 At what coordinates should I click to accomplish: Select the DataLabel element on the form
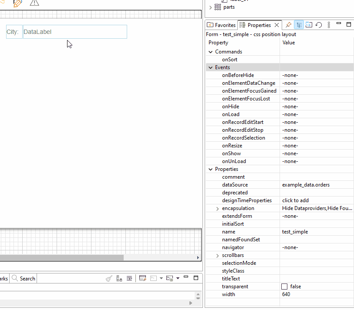(x=74, y=32)
